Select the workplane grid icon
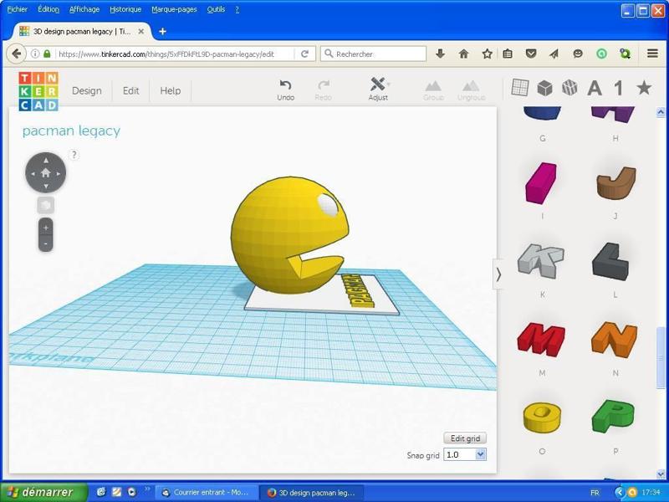 point(519,88)
